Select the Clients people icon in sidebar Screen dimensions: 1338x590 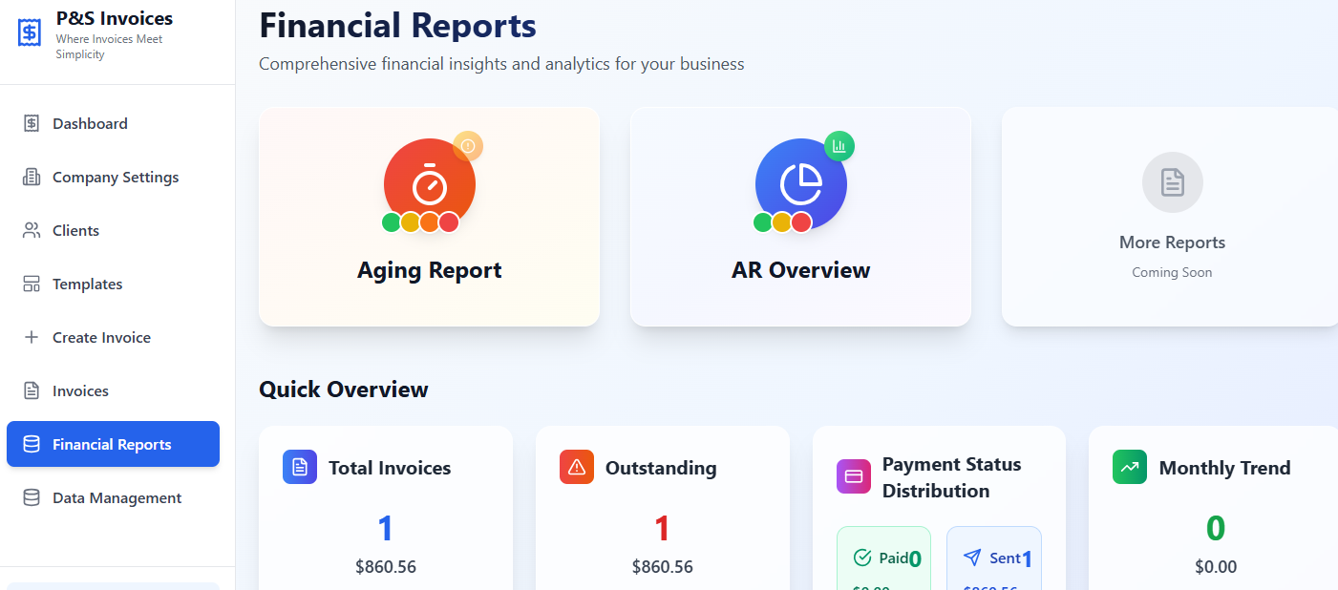point(32,230)
